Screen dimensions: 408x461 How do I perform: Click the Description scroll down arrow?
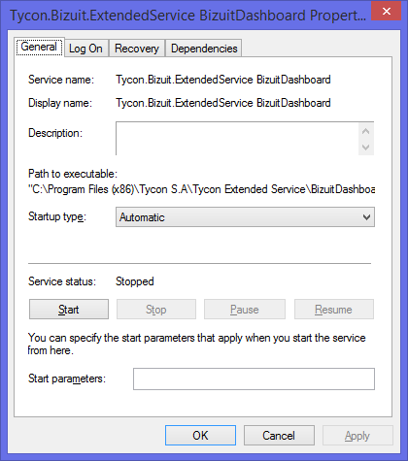[x=366, y=148]
